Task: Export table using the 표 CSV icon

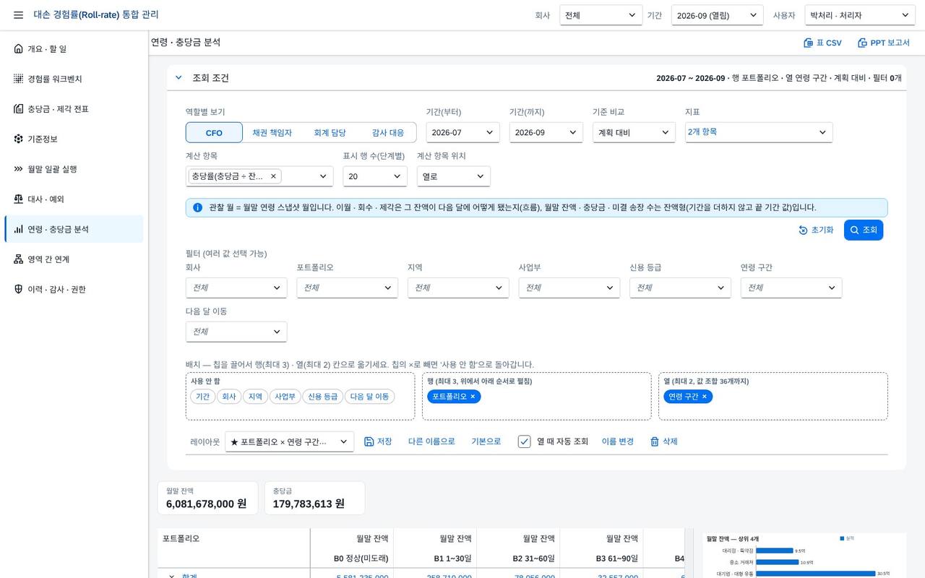Action: click(809, 43)
